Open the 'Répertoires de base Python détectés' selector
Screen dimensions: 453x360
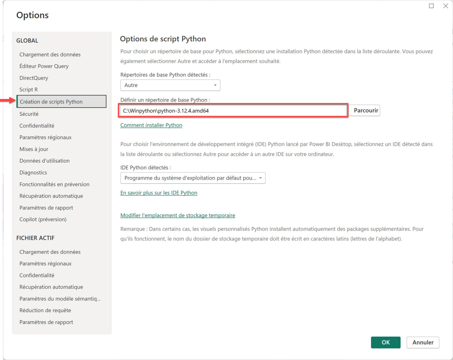click(170, 85)
